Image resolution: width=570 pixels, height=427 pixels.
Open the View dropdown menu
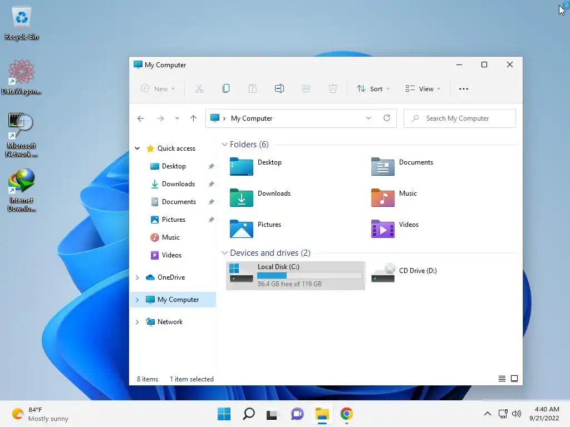(x=423, y=88)
